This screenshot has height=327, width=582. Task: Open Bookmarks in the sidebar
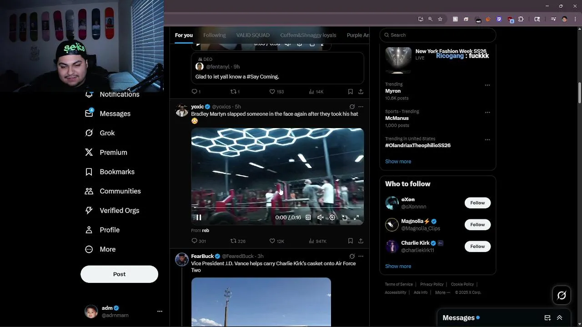(x=110, y=172)
